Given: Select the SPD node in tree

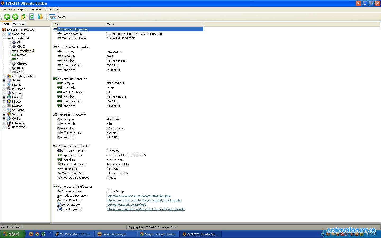Looking at the screenshot, I should tap(20, 59).
